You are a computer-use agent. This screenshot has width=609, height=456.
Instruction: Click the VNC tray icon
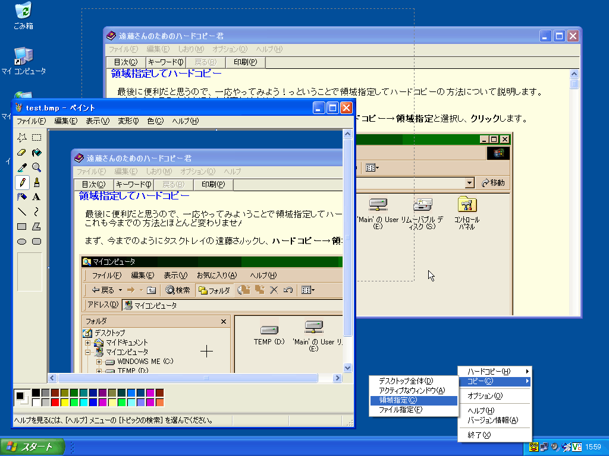click(577, 447)
